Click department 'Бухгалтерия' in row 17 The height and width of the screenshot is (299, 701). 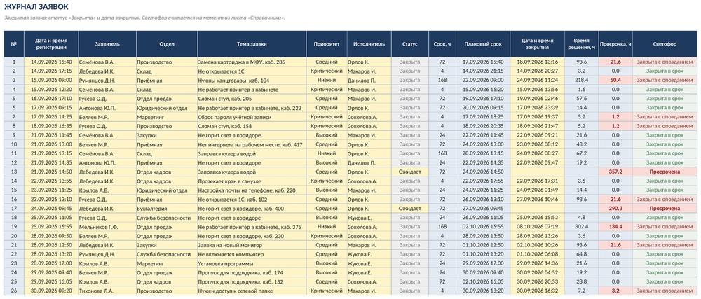point(167,209)
